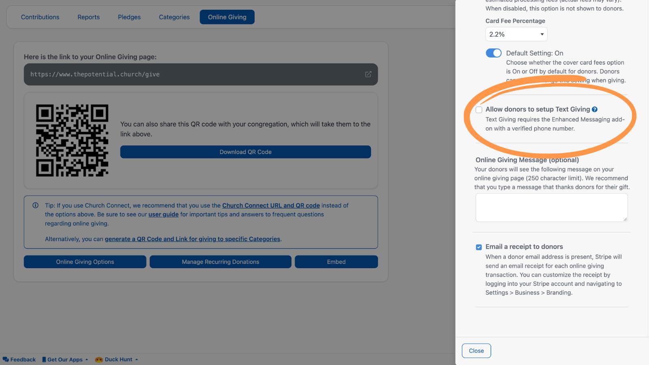This screenshot has height=365, width=649.
Task: Click the Text Giving help question icon
Action: coord(595,109)
